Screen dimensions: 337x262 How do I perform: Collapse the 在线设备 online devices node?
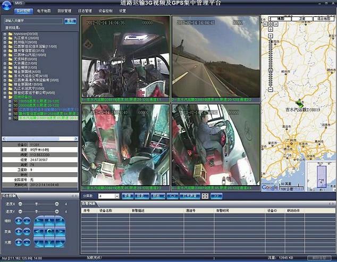click(5, 97)
